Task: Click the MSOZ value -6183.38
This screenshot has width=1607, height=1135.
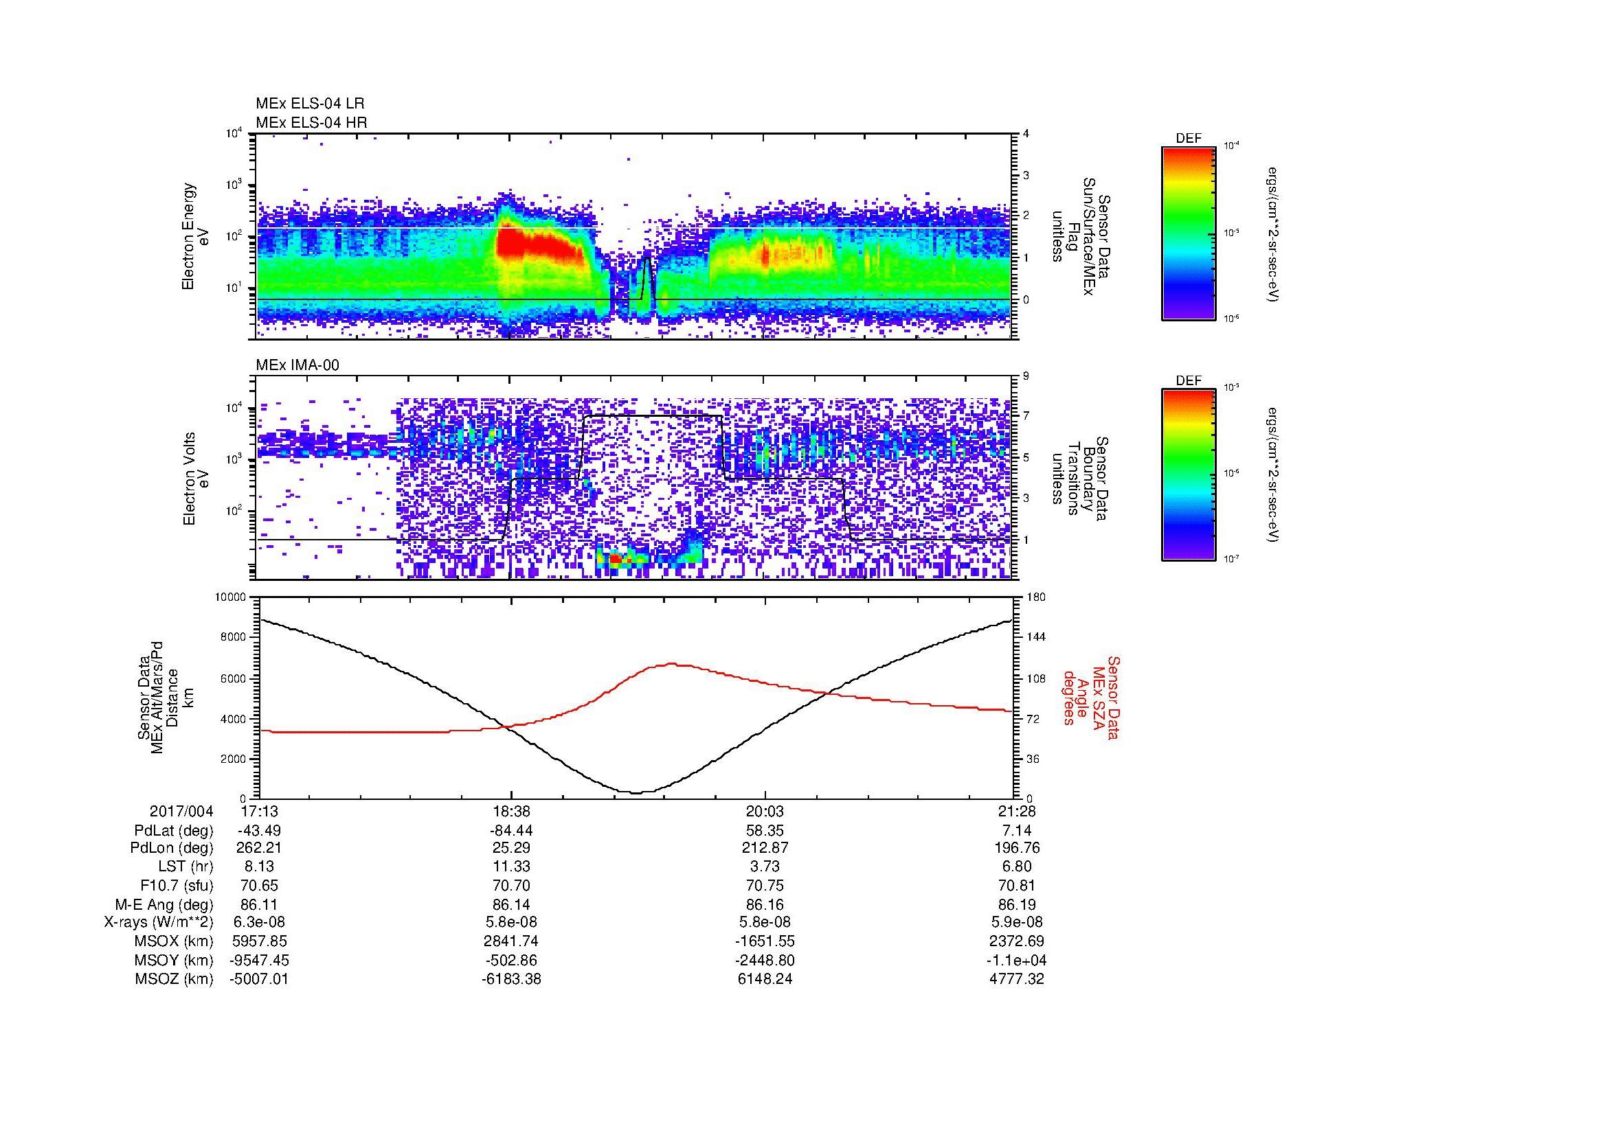Action: [x=512, y=979]
